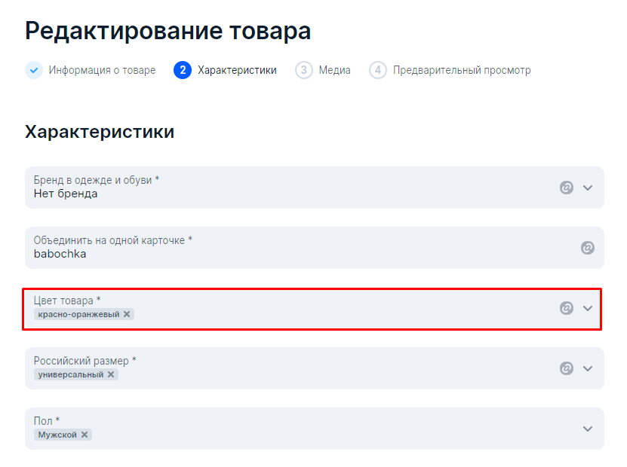Image resolution: width=627 pixels, height=467 pixels.
Task: Click the checkmark icon for Информация о товаре
Action: click(x=34, y=70)
